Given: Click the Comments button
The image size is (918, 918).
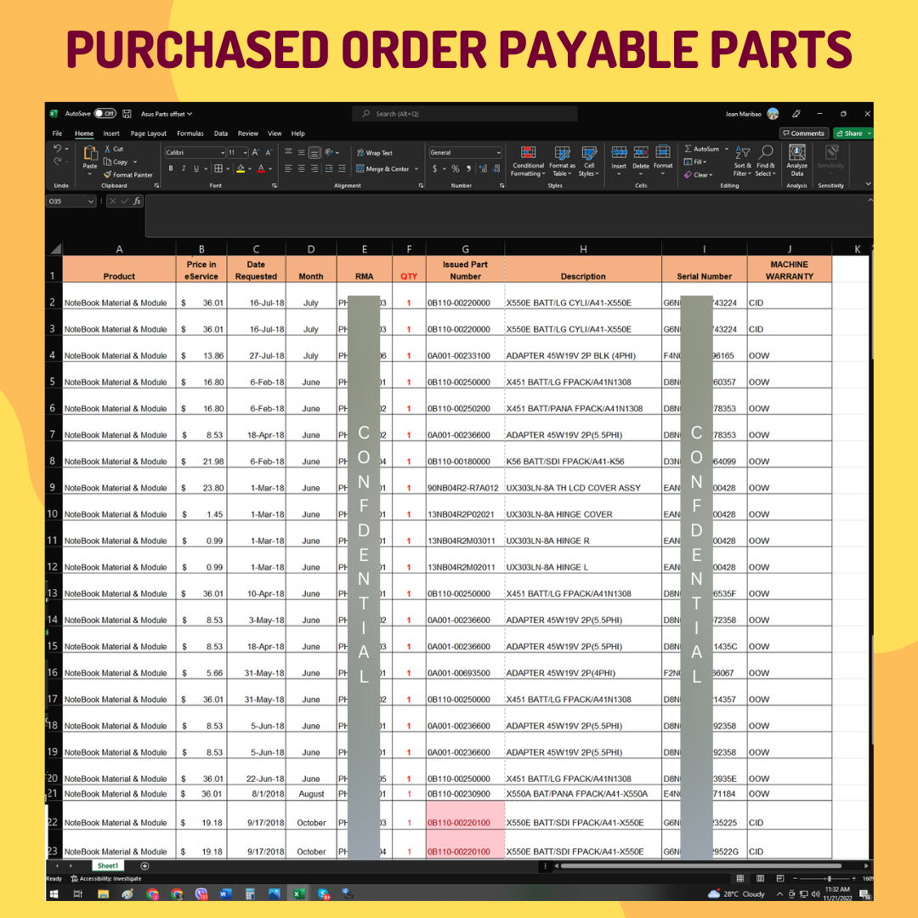Looking at the screenshot, I should [804, 133].
